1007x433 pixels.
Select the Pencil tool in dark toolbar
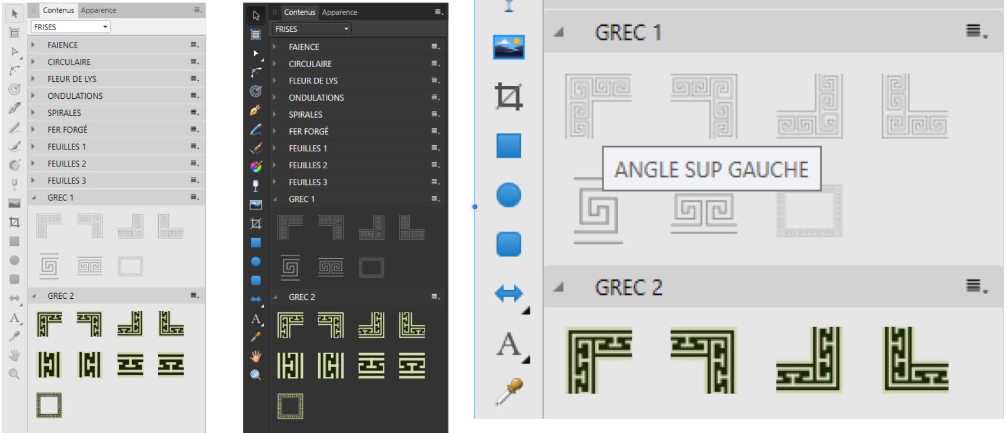256,129
